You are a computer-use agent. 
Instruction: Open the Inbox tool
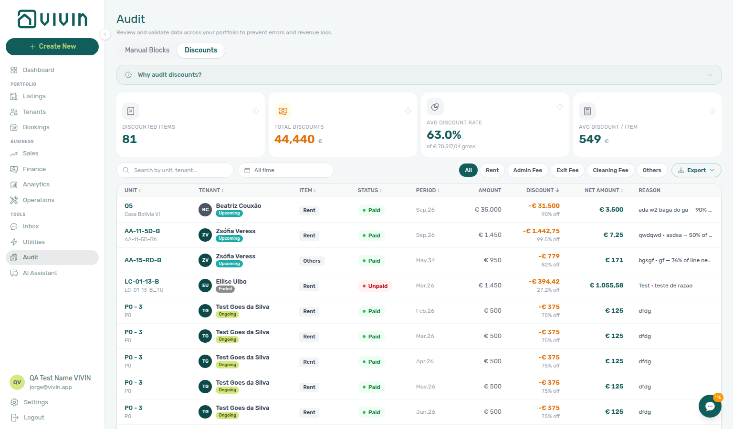52,226
